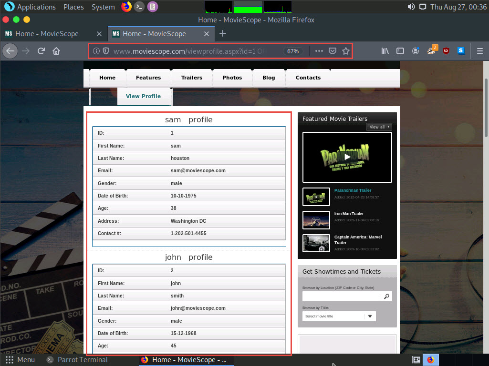Click the showtimes location search icon
Screen dimensions: 489x366
[x=386, y=297]
